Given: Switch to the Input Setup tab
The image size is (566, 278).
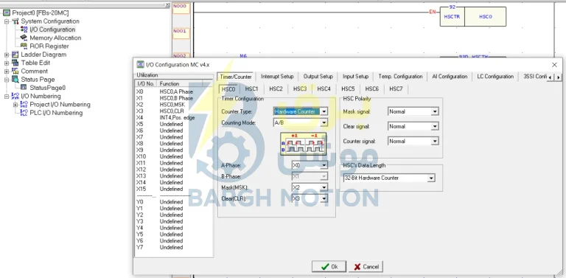Looking at the screenshot, I should [x=355, y=77].
